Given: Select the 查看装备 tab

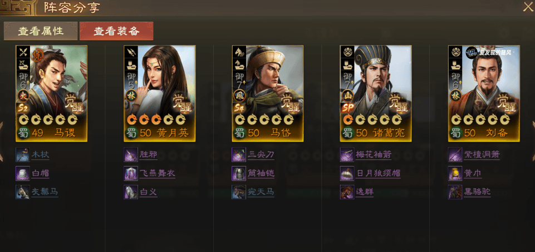Looking at the screenshot, I should 116,31.
